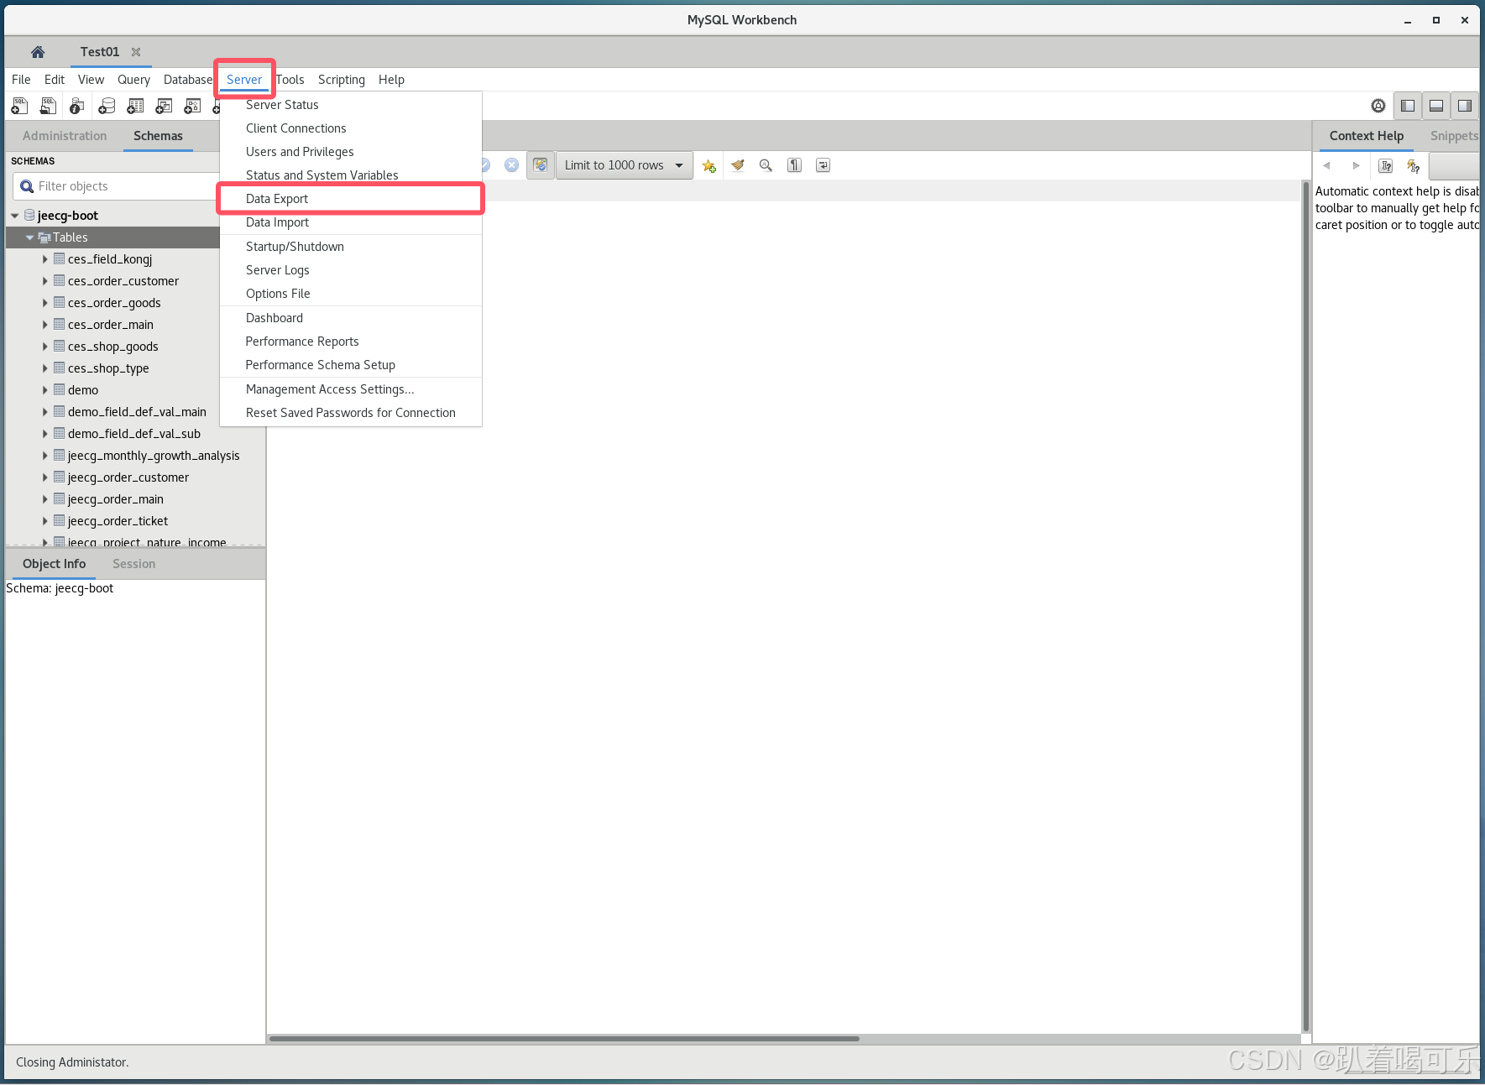The image size is (1485, 1085).
Task: Toggle automatic context help icon
Action: pyautogui.click(x=1414, y=165)
